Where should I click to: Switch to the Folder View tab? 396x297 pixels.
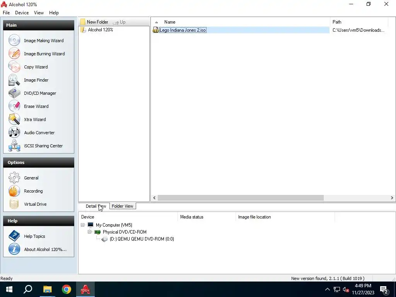(123, 206)
